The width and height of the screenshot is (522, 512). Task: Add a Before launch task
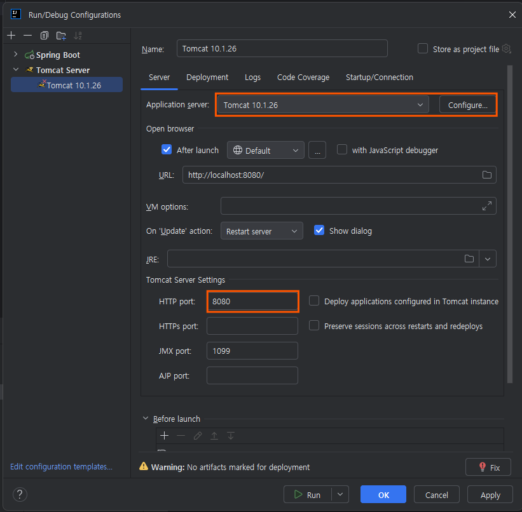164,436
